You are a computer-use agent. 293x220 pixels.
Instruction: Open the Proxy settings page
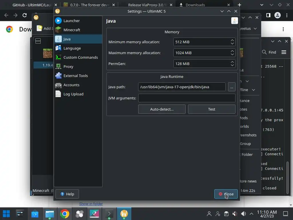point(78,66)
